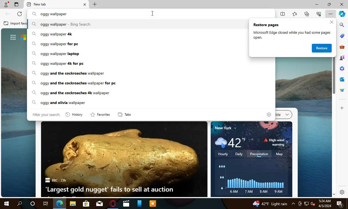Select suggestion 'oggy and olivia wallpaper'
The width and height of the screenshot is (348, 209).
click(151, 103)
